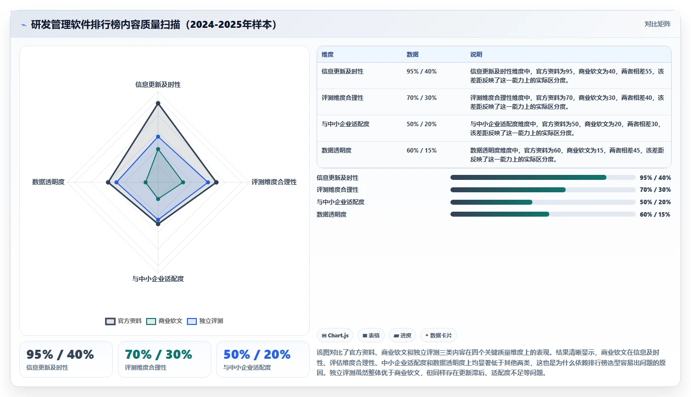The width and height of the screenshot is (691, 397).
Task: Click the 商业软文 top radar data point
Action: [158, 149]
